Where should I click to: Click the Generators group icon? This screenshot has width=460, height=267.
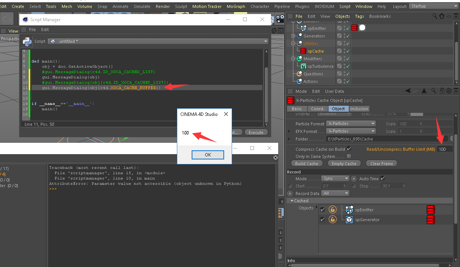coord(299,36)
